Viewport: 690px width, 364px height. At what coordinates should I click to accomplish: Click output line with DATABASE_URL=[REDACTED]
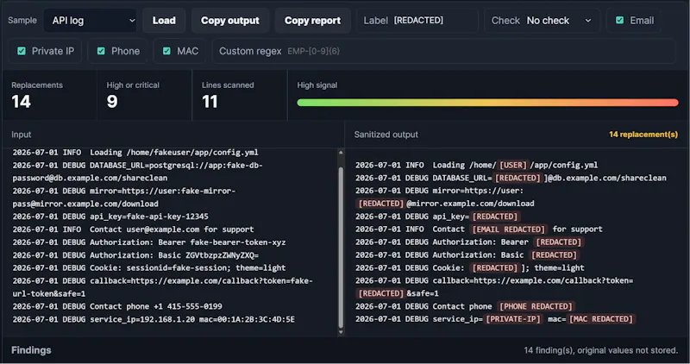click(x=511, y=178)
